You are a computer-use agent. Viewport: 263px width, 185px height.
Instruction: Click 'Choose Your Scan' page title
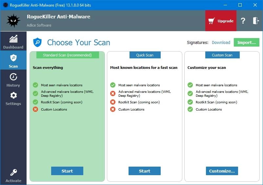(79, 42)
